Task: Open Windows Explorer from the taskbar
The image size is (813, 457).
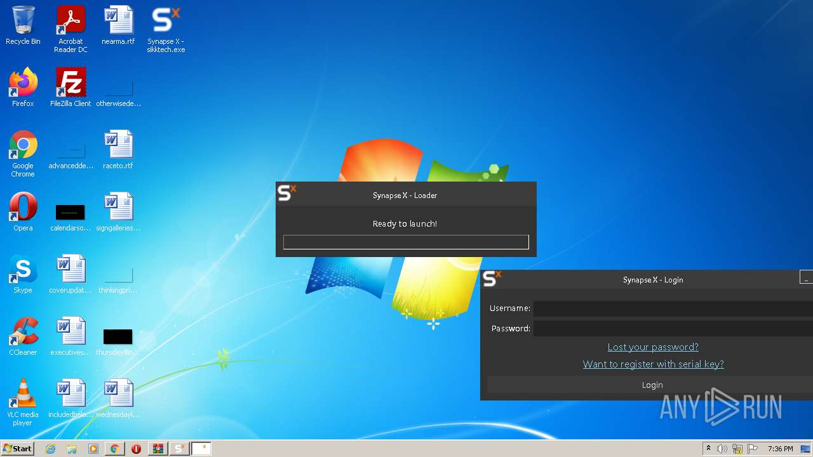Action: (72, 449)
